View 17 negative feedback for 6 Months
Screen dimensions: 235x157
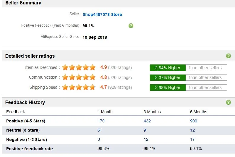tap(192, 139)
